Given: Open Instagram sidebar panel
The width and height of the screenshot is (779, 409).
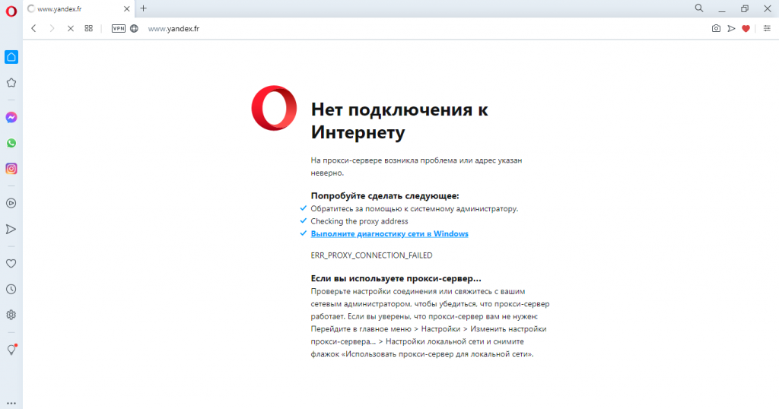Looking at the screenshot, I should 11,169.
